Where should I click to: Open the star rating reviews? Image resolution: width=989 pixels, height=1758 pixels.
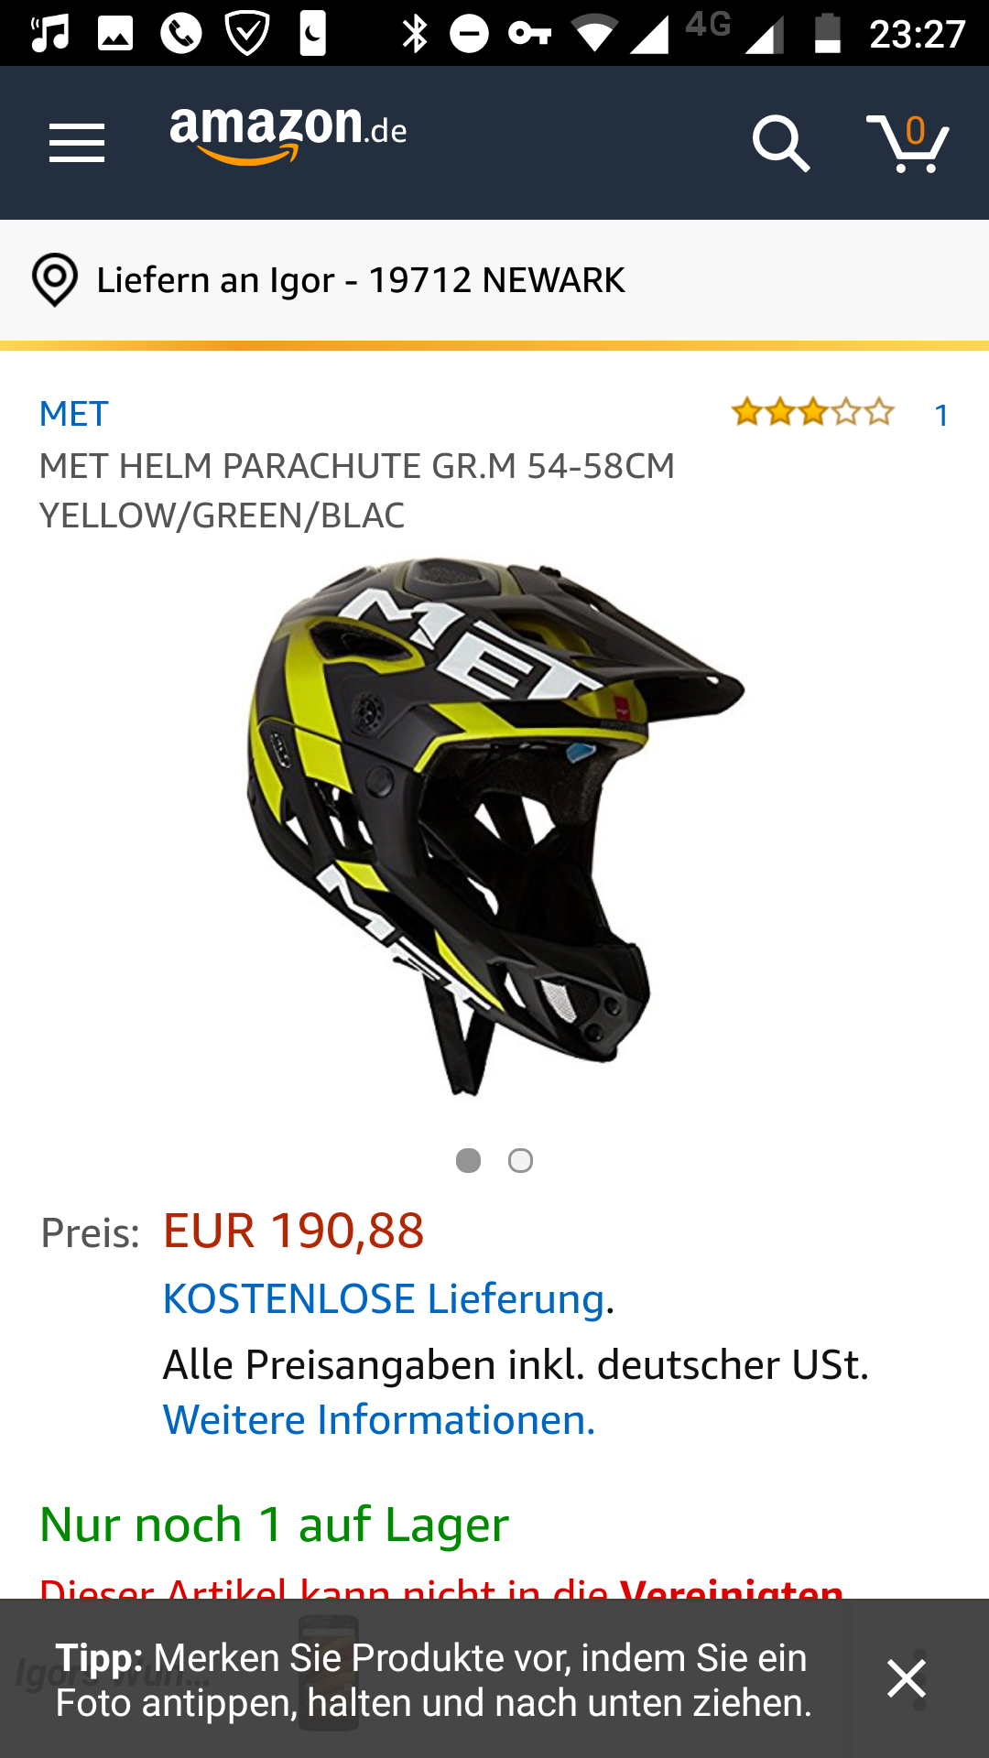[x=812, y=413]
